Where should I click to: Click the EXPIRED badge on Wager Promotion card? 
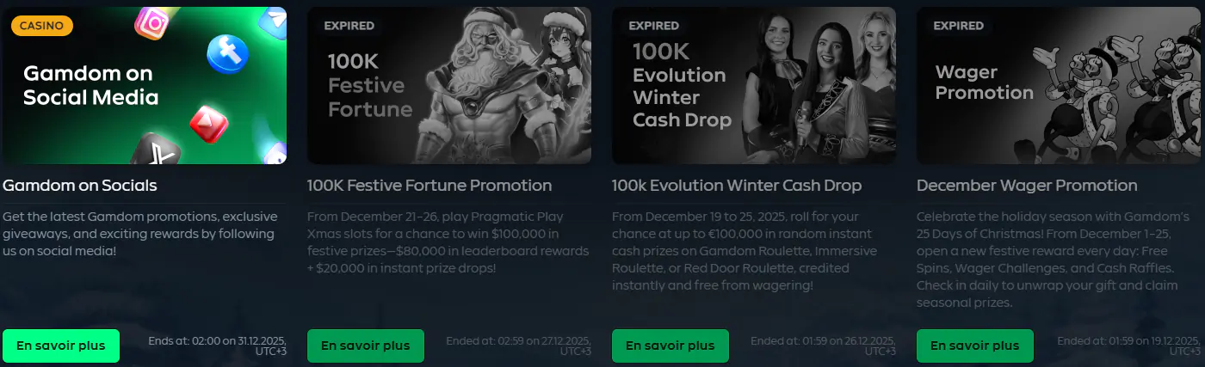[x=959, y=26]
